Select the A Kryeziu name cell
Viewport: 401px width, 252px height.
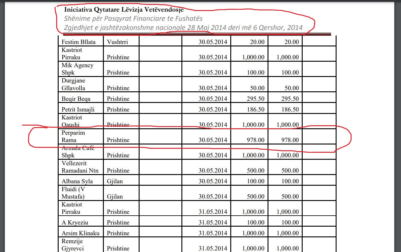[x=75, y=223]
